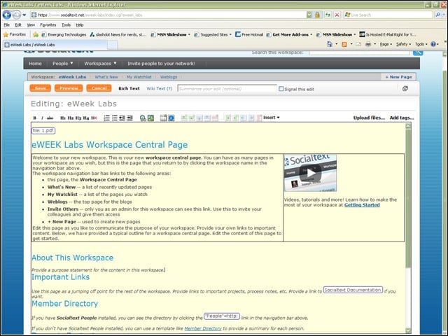
Task: Click the blue Help question mark icon
Action: pos(433,44)
